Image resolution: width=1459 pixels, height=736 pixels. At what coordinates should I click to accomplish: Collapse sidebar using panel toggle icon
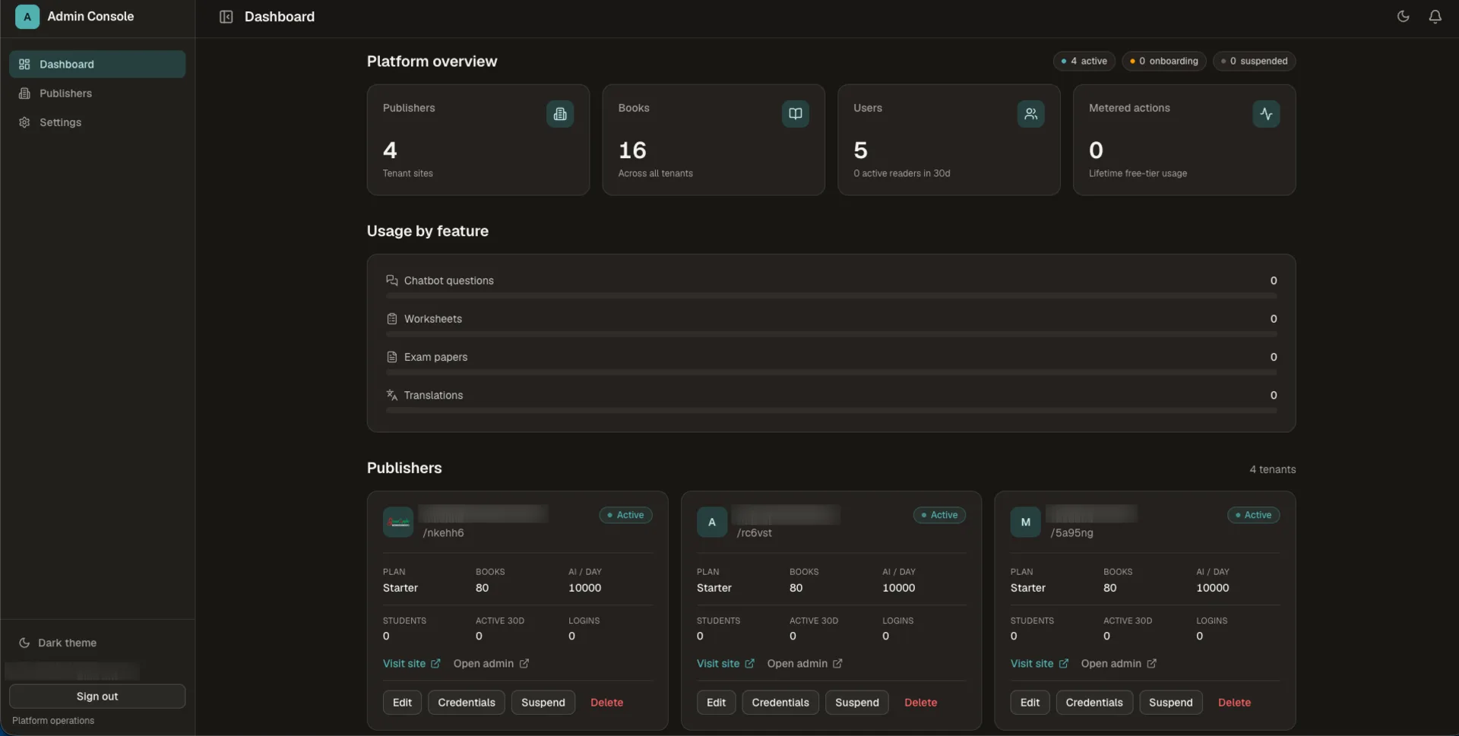click(226, 17)
